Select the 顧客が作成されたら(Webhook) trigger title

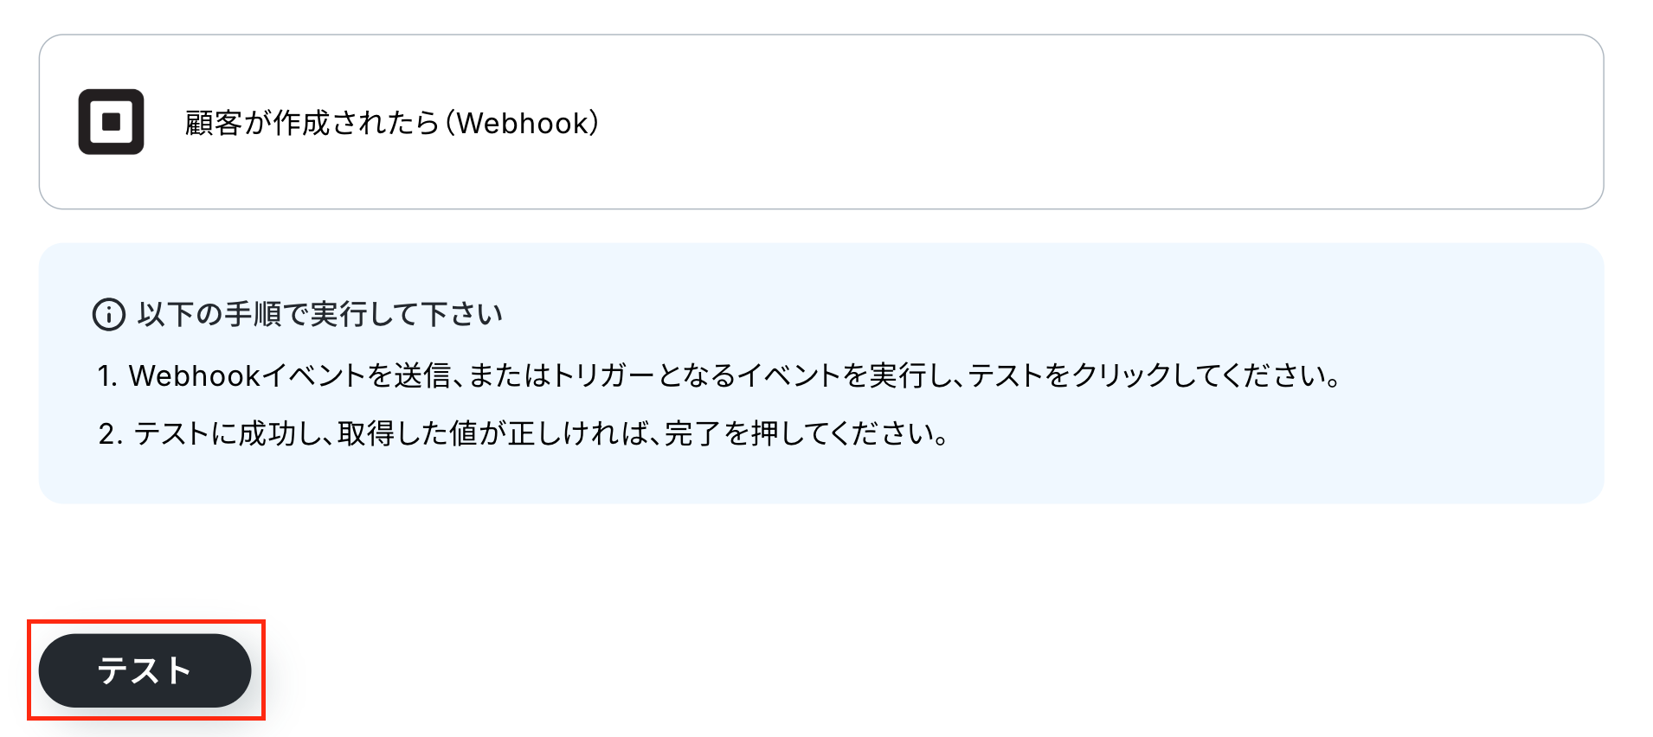(391, 123)
